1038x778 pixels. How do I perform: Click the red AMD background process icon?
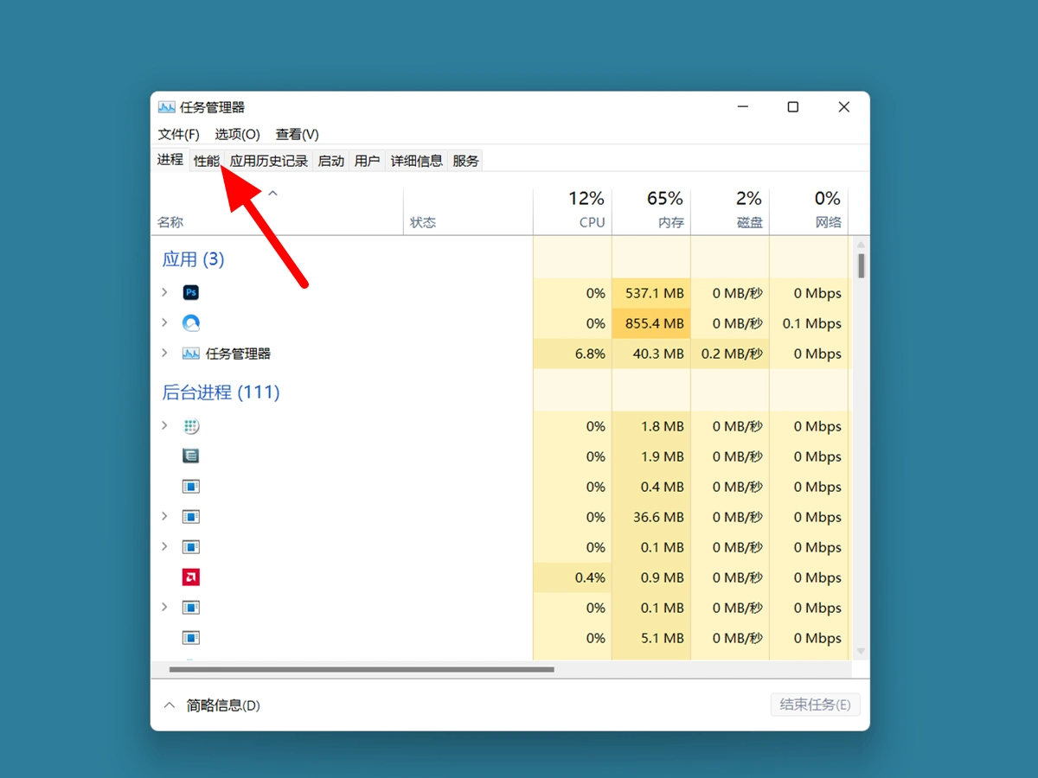(x=190, y=577)
